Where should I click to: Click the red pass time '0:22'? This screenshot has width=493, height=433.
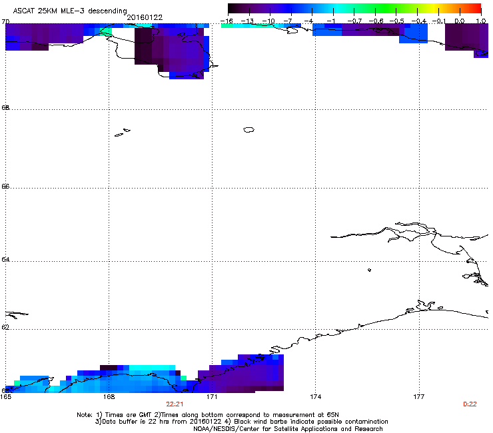click(470, 404)
